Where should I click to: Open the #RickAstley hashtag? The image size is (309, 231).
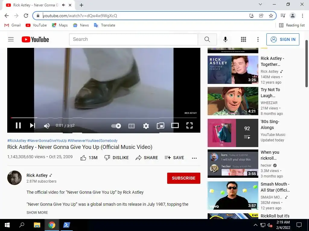17,141
